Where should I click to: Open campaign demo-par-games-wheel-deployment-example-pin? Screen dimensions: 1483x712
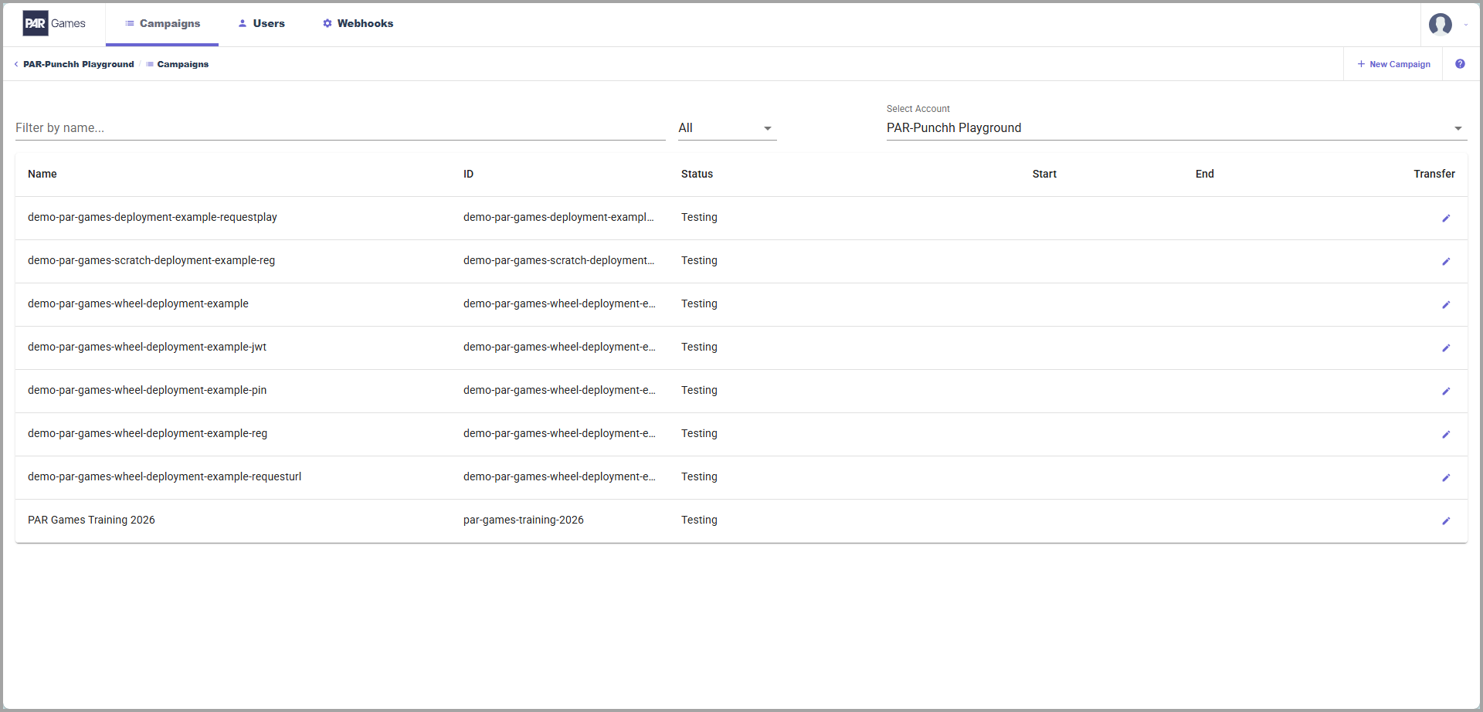coord(147,390)
